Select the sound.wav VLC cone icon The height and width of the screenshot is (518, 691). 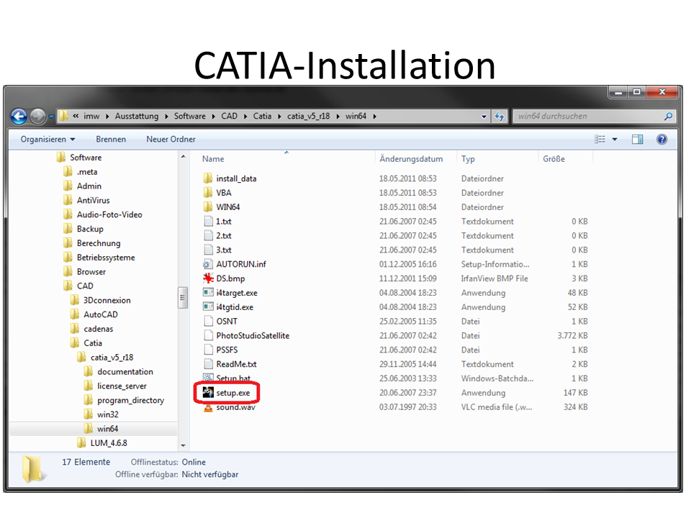click(x=208, y=408)
